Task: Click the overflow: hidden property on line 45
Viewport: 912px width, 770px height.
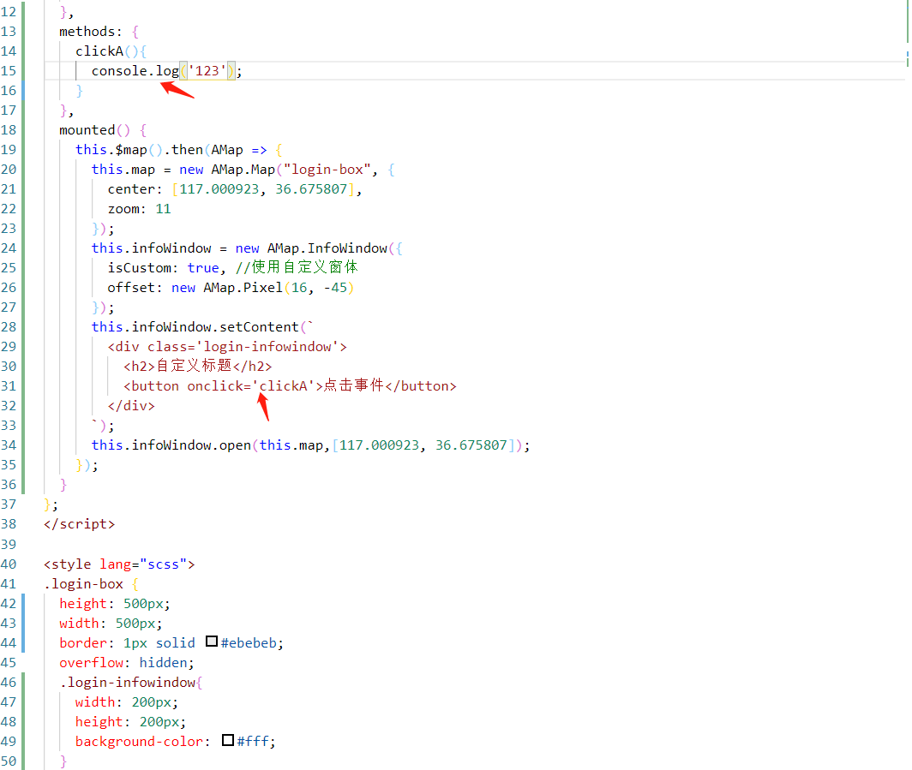Action: click(124, 662)
